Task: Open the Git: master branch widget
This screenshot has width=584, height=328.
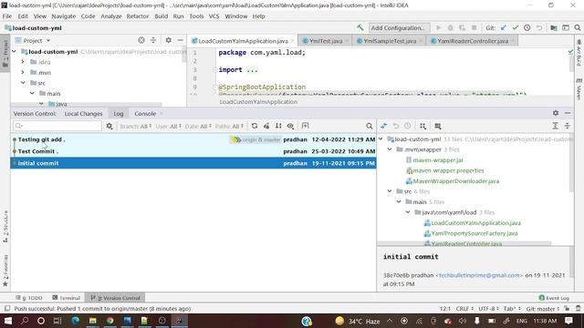Action: pos(543,309)
